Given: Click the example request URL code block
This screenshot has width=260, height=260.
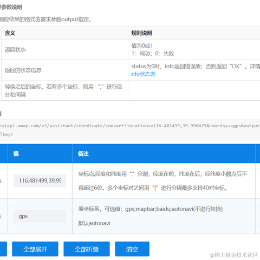Looking at the screenshot, I should pos(130,130).
